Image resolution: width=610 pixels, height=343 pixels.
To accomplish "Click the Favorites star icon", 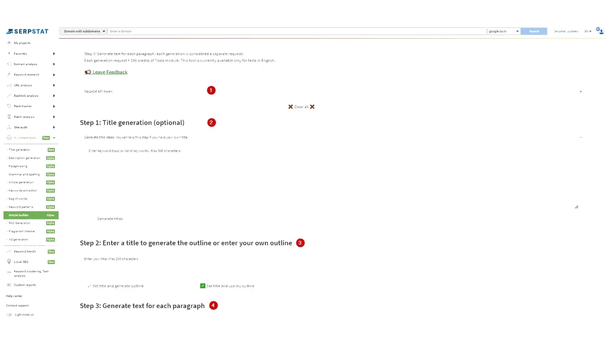I will click(x=9, y=53).
